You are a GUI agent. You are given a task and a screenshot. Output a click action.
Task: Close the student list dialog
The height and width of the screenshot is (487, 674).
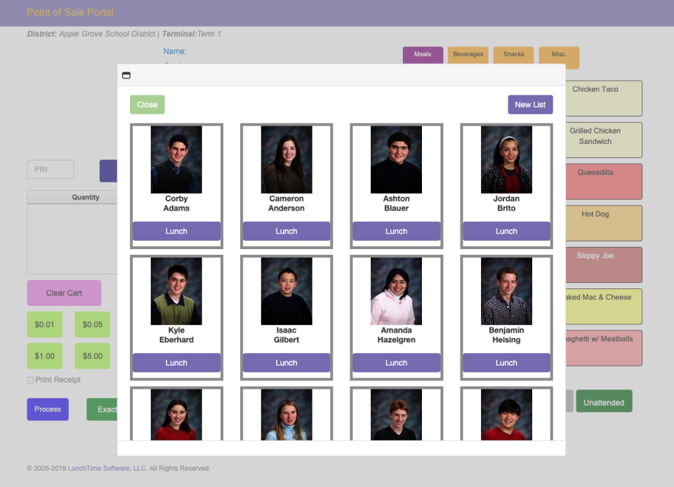[147, 104]
